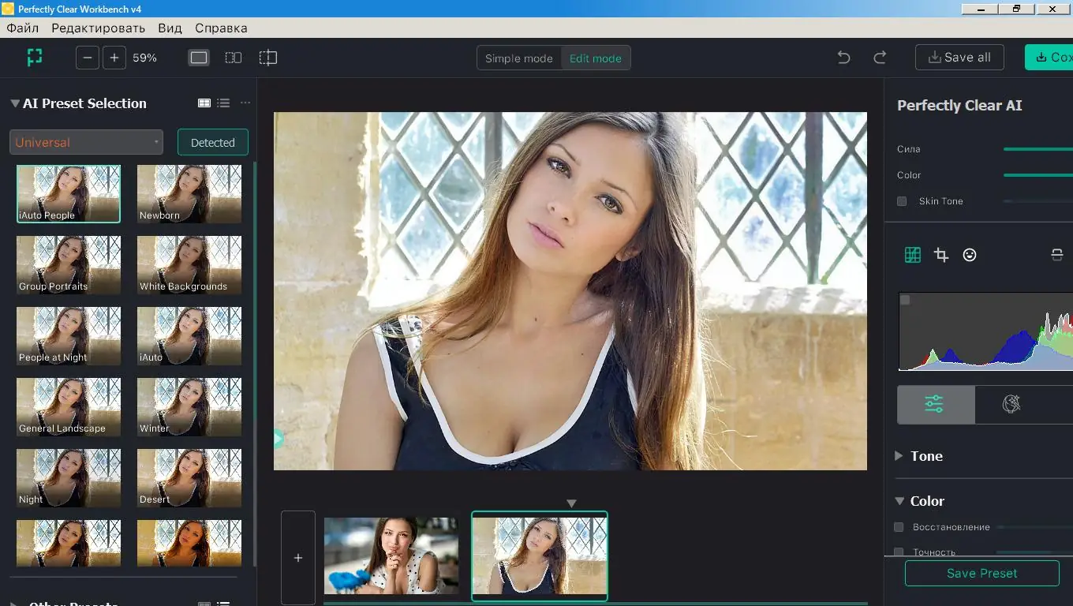Open the Редактировать menu
Viewport: 1073px width, 606px height.
click(x=98, y=27)
